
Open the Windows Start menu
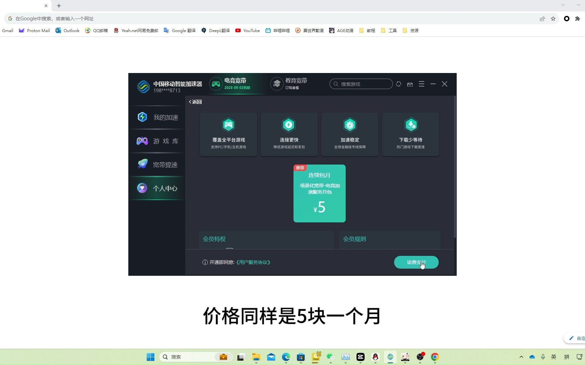click(x=150, y=357)
